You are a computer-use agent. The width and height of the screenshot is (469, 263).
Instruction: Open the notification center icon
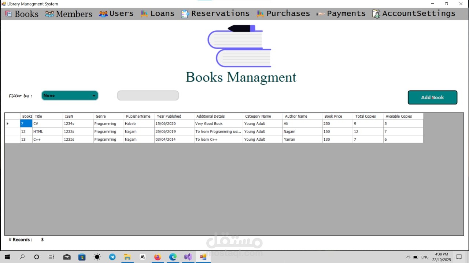click(x=459, y=257)
